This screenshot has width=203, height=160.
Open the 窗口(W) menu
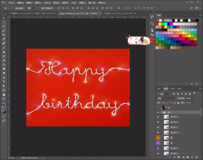tap(92, 3)
